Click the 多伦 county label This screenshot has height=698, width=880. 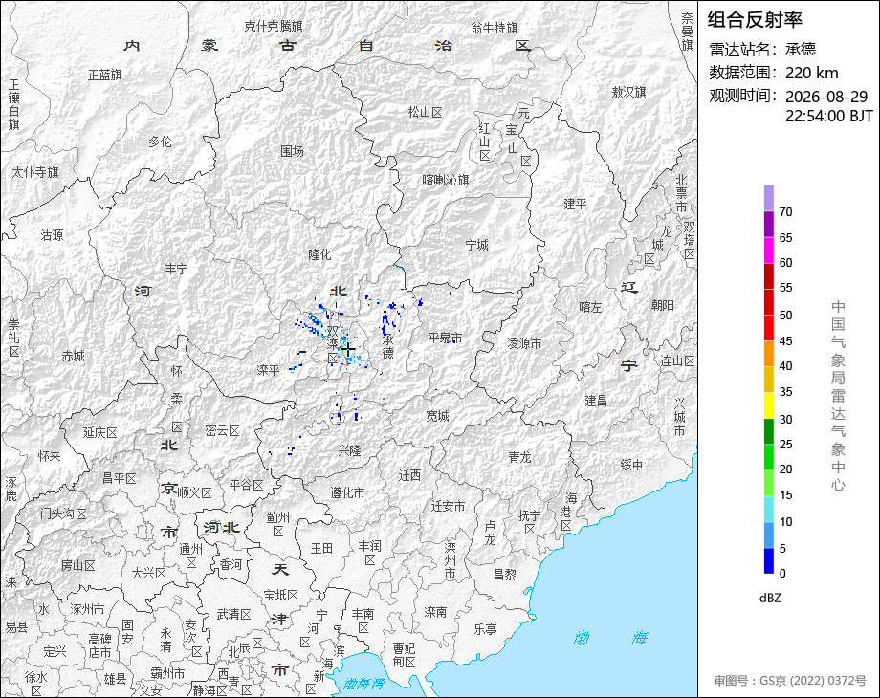[x=160, y=142]
